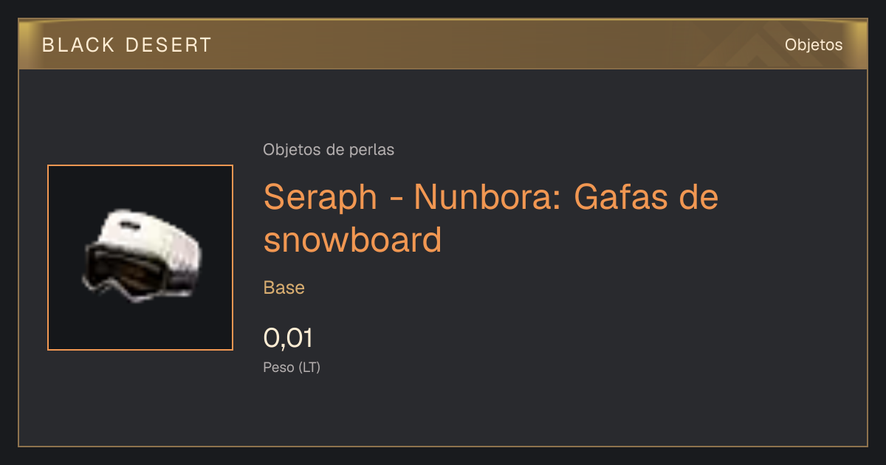Click the BLACK DESERT logo text
Image resolution: width=886 pixels, height=465 pixels.
pos(127,45)
